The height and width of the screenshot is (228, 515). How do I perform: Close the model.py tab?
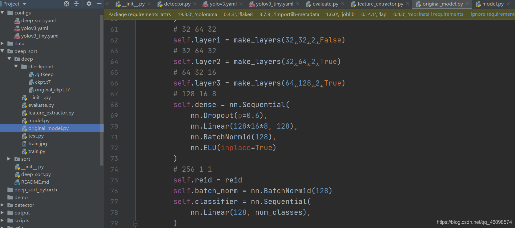508,4
